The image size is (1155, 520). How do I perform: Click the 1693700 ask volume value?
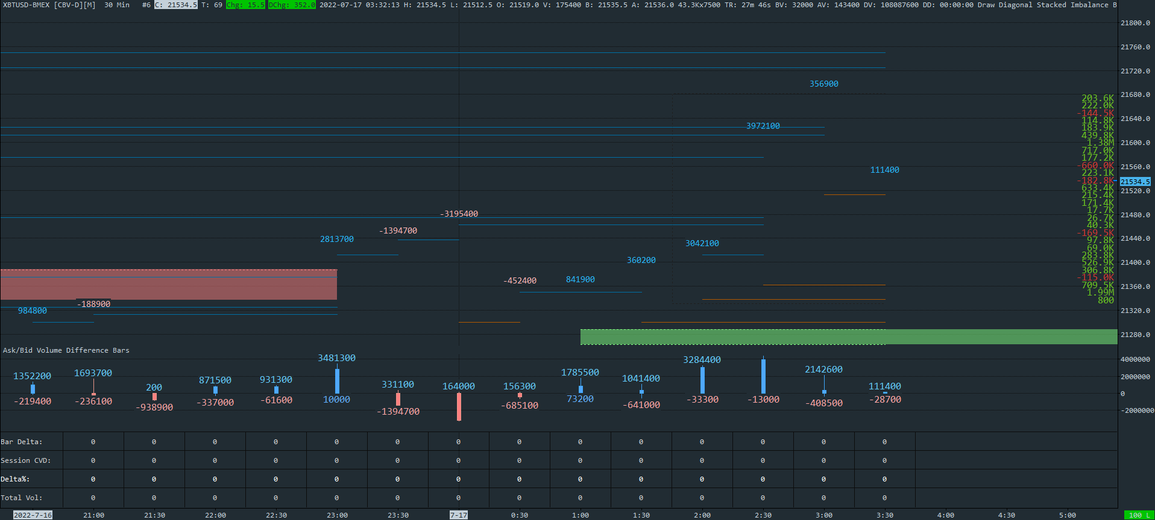(x=93, y=373)
